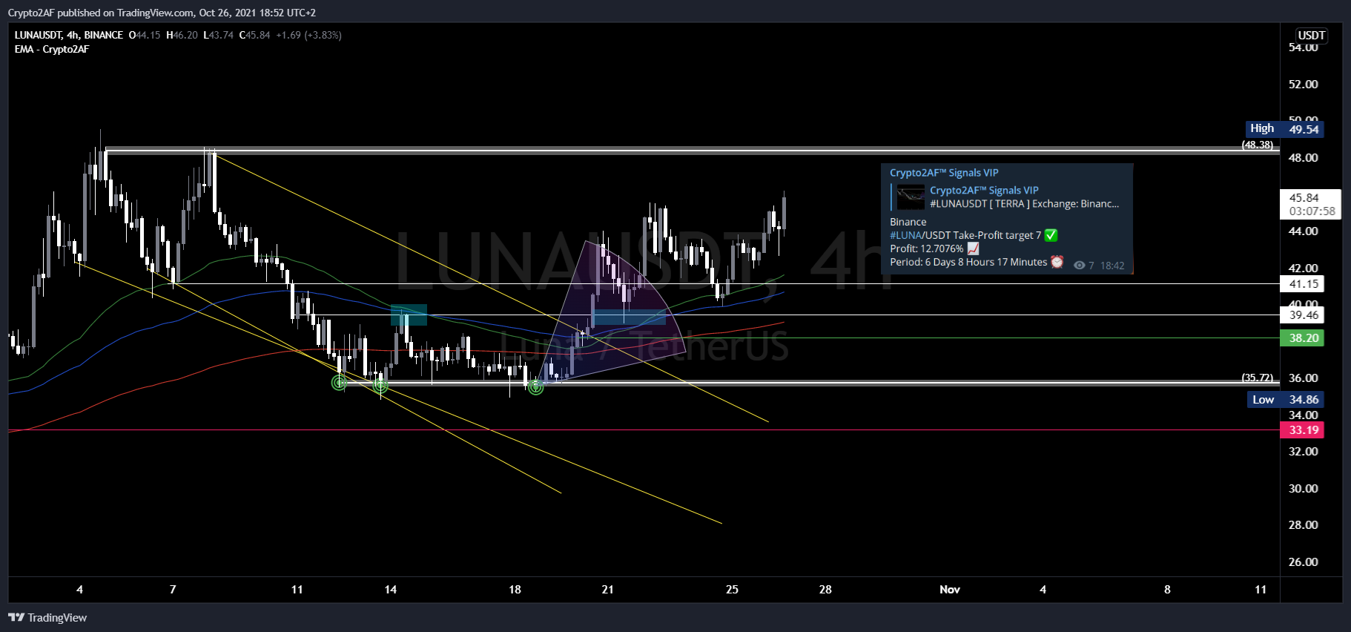
Task: Click the TradingView logo at bottom left
Action: pos(47,618)
